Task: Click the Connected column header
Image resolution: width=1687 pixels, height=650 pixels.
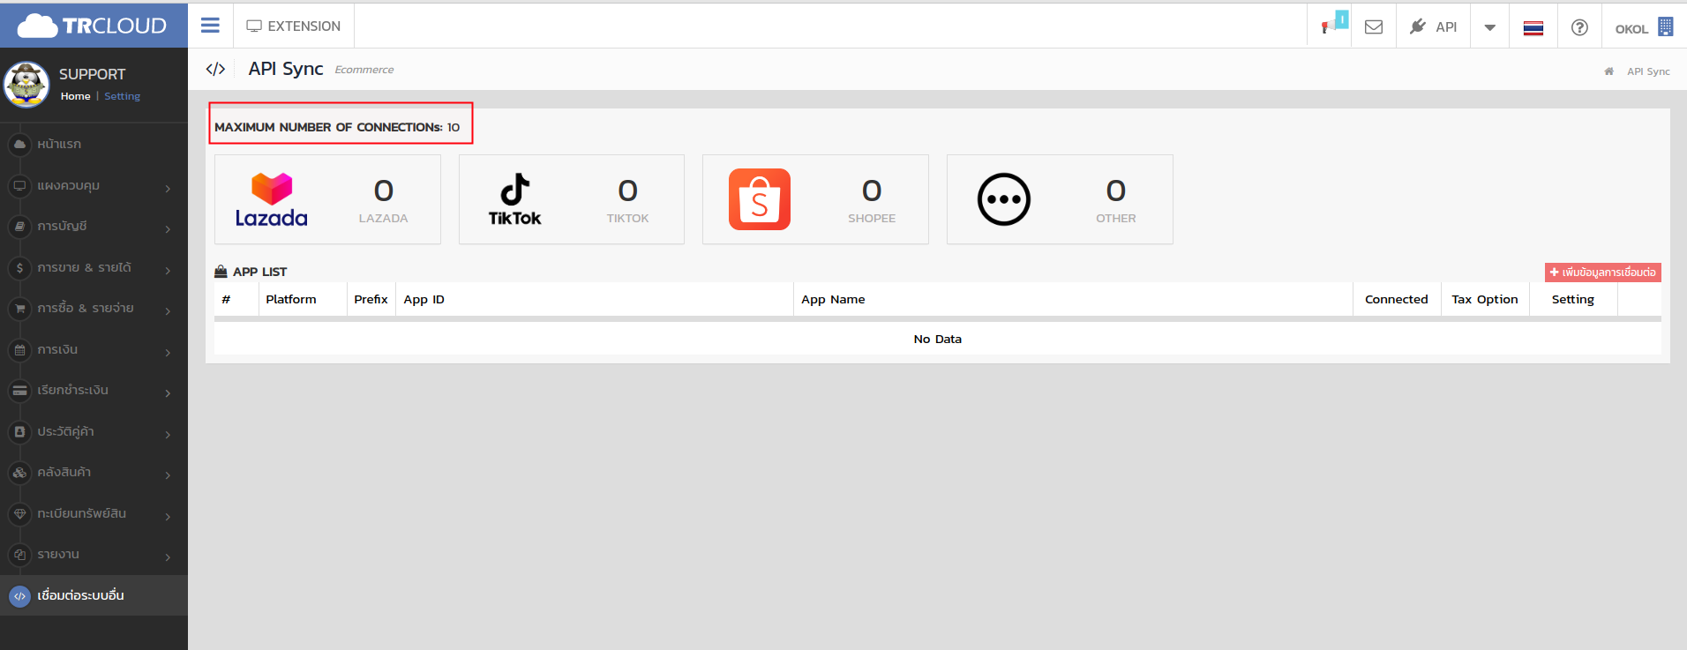Action: point(1397,300)
